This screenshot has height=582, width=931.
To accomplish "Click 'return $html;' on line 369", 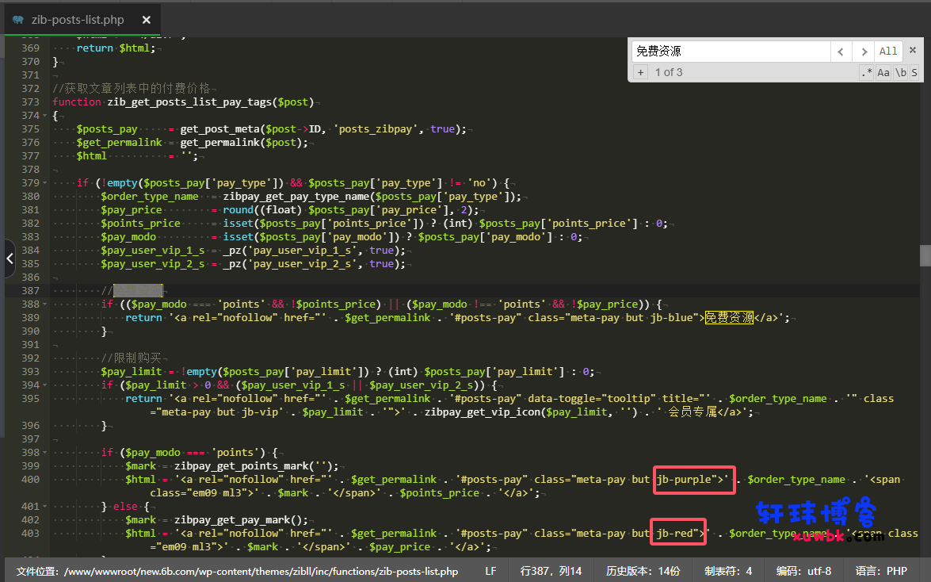I will point(116,48).
